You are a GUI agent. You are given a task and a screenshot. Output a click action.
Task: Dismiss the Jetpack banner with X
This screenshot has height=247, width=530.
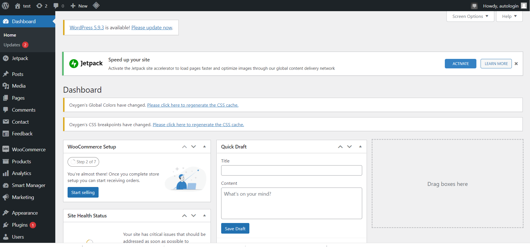516,64
